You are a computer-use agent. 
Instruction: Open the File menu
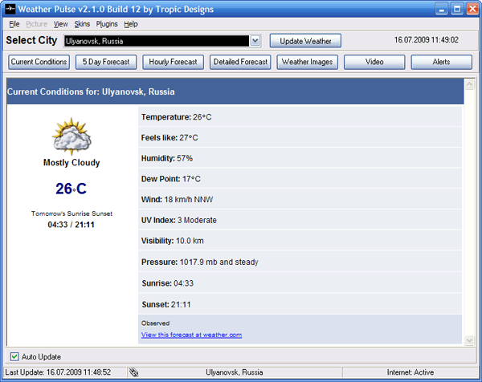[x=14, y=24]
